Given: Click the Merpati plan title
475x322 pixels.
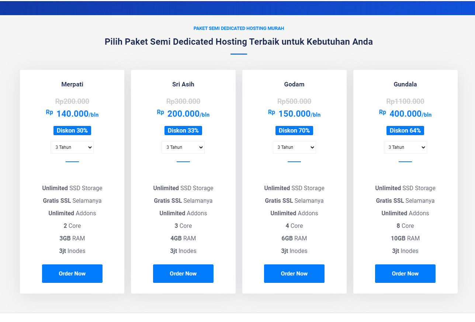Looking at the screenshot, I should (x=72, y=84).
